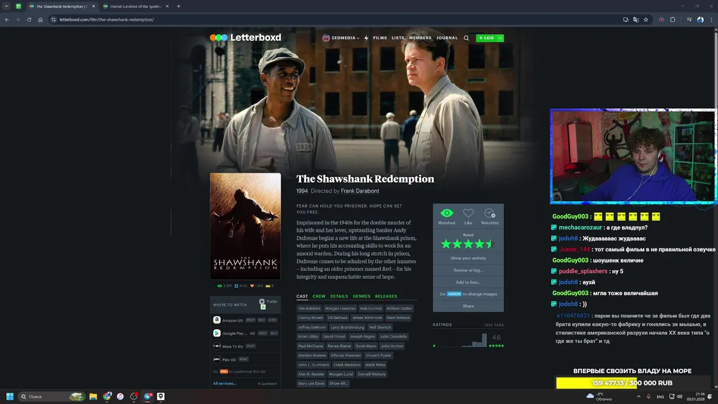Switch to Eternal Sunshine browser tab
This screenshot has height=404, width=718.
(135, 6)
